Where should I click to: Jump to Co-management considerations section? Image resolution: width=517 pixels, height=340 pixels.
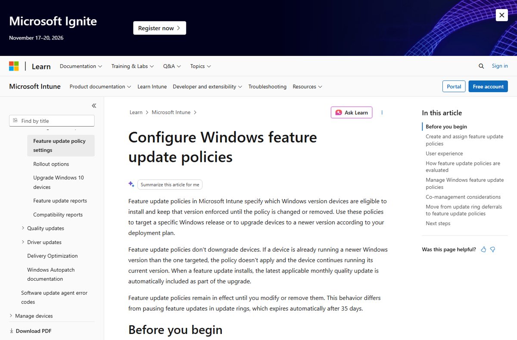[x=463, y=197]
